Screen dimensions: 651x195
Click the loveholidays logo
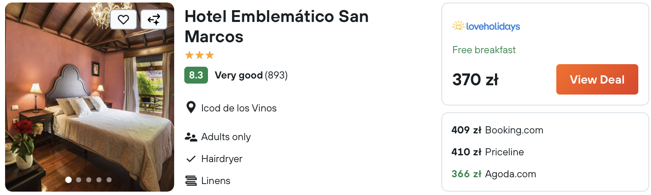click(486, 27)
